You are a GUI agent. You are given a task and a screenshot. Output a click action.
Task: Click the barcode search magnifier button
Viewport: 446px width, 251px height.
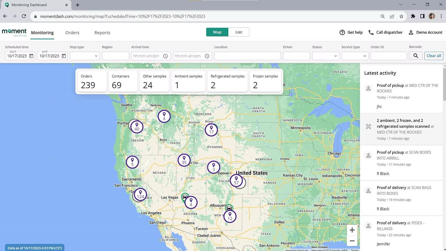pyautogui.click(x=416, y=56)
